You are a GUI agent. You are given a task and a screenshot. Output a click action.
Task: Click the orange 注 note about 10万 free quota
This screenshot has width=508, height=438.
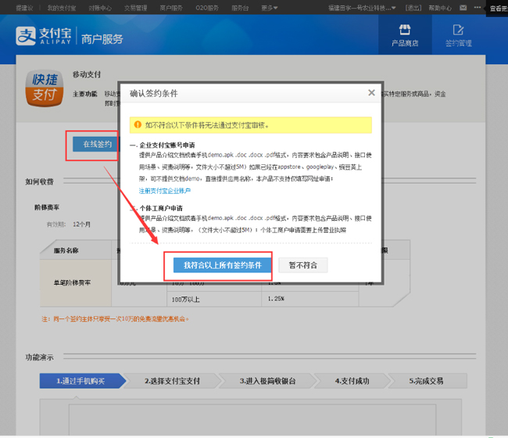click(x=115, y=319)
